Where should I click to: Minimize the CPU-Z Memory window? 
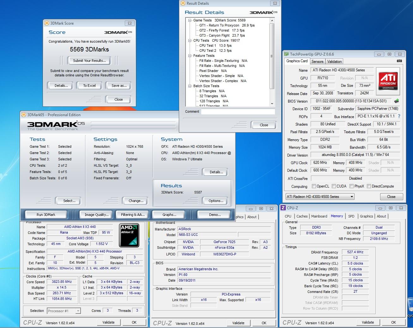[380, 208]
